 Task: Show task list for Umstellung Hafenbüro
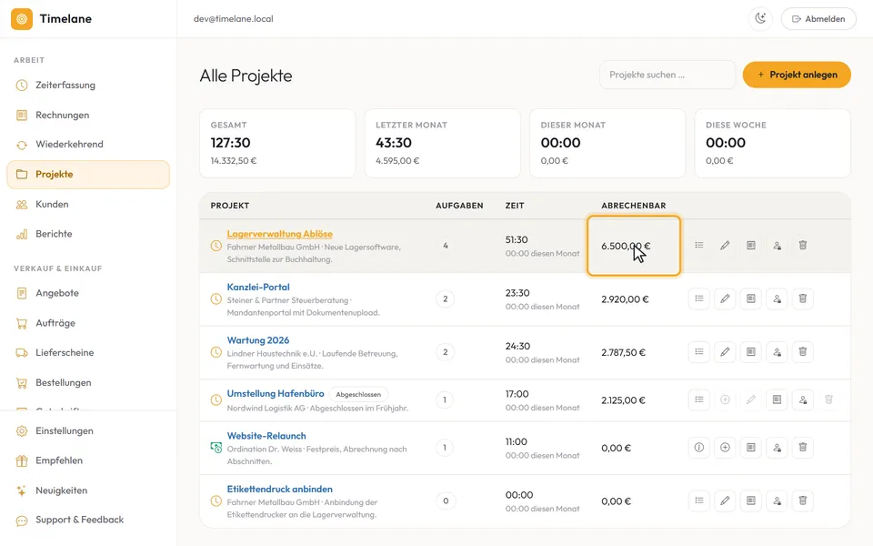[x=699, y=399]
